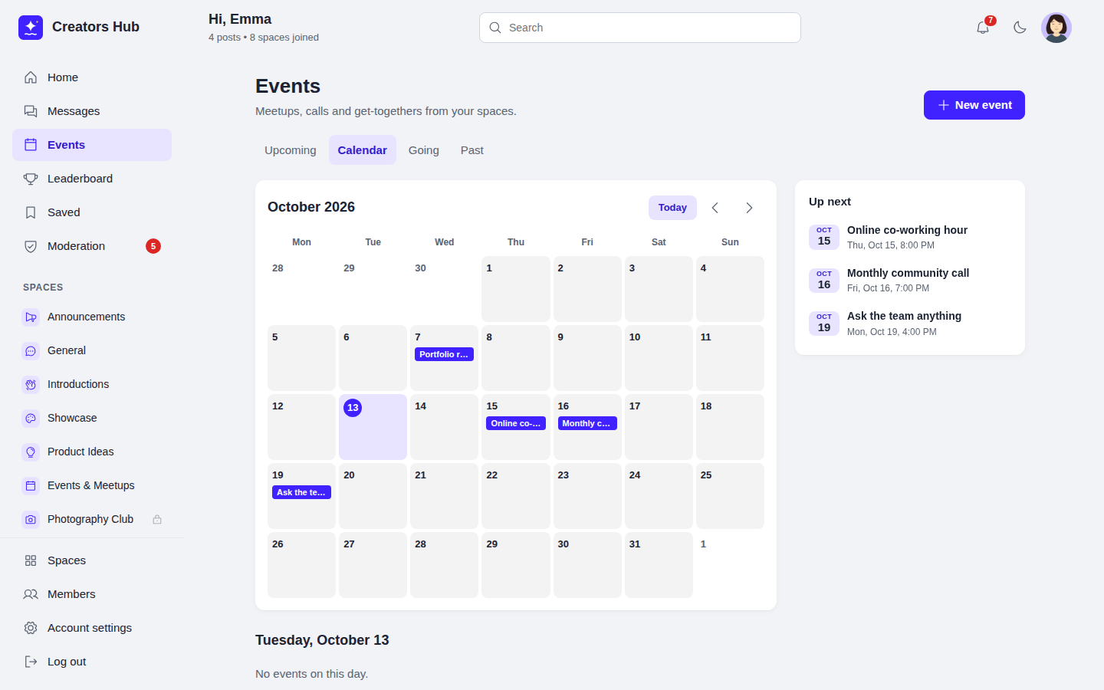This screenshot has width=1104, height=690.
Task: Select October 31 in calendar
Action: pyautogui.click(x=659, y=565)
